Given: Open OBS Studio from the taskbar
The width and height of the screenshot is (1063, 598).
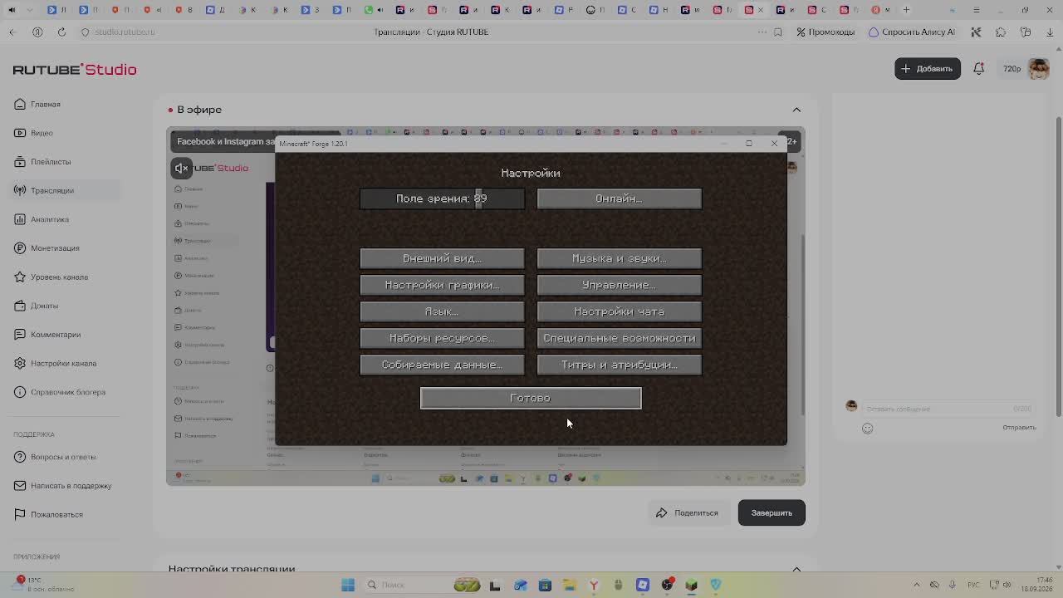Looking at the screenshot, I should [667, 585].
